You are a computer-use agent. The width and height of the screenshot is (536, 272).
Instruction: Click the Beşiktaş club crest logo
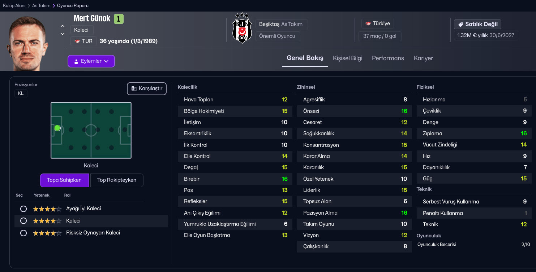242,28
